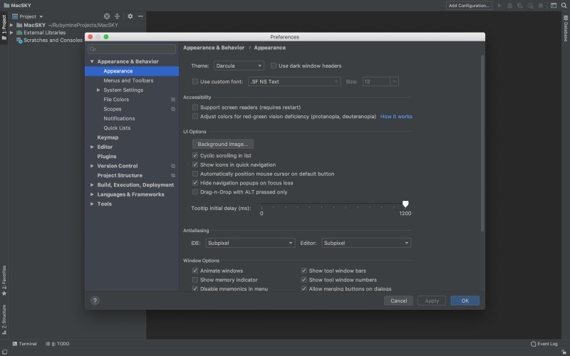Open the Structure side tab
570x356 pixels.
point(4,319)
